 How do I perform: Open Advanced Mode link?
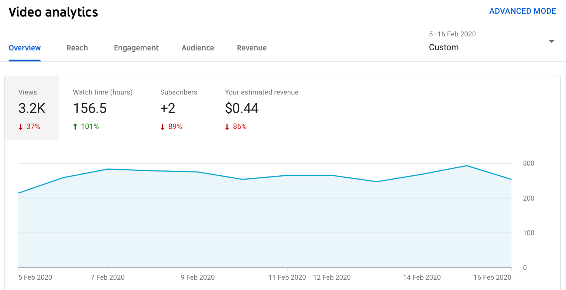pyautogui.click(x=522, y=11)
